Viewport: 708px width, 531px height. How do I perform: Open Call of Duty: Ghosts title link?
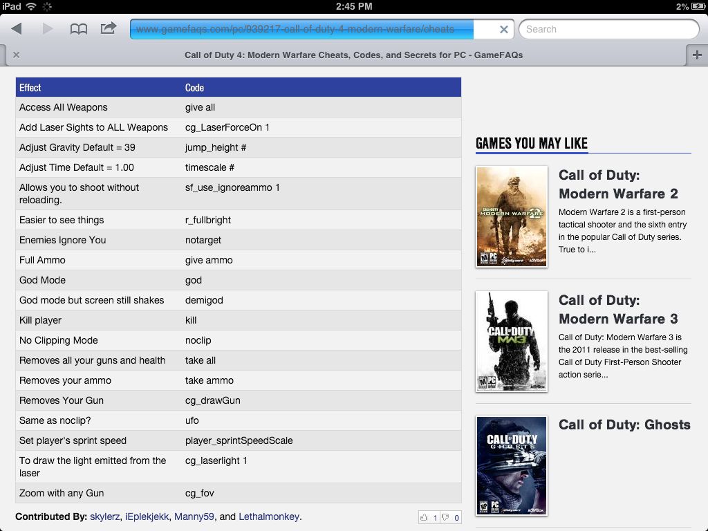click(x=624, y=425)
